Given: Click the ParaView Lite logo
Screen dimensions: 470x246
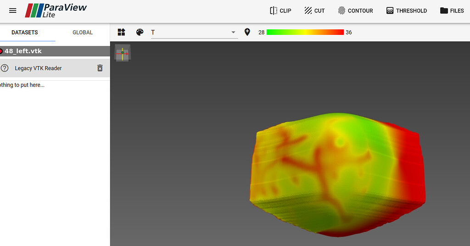Looking at the screenshot, I should pyautogui.click(x=56, y=11).
